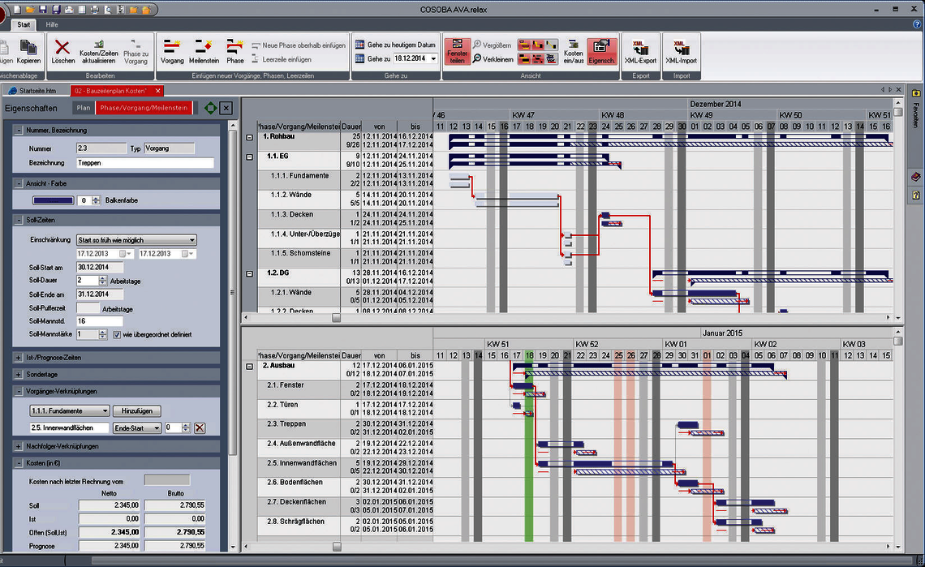Expand the Ist-/Prognose-Zeiten section
The width and height of the screenshot is (925, 567).
(19, 358)
